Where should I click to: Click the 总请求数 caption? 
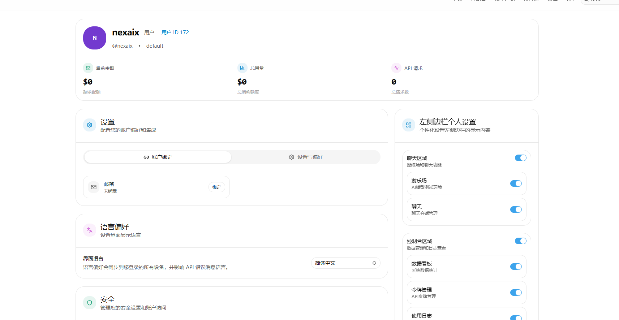coord(400,92)
